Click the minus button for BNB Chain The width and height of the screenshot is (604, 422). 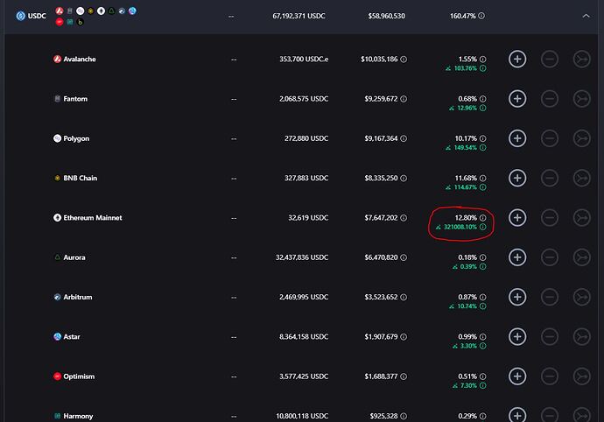[550, 178]
